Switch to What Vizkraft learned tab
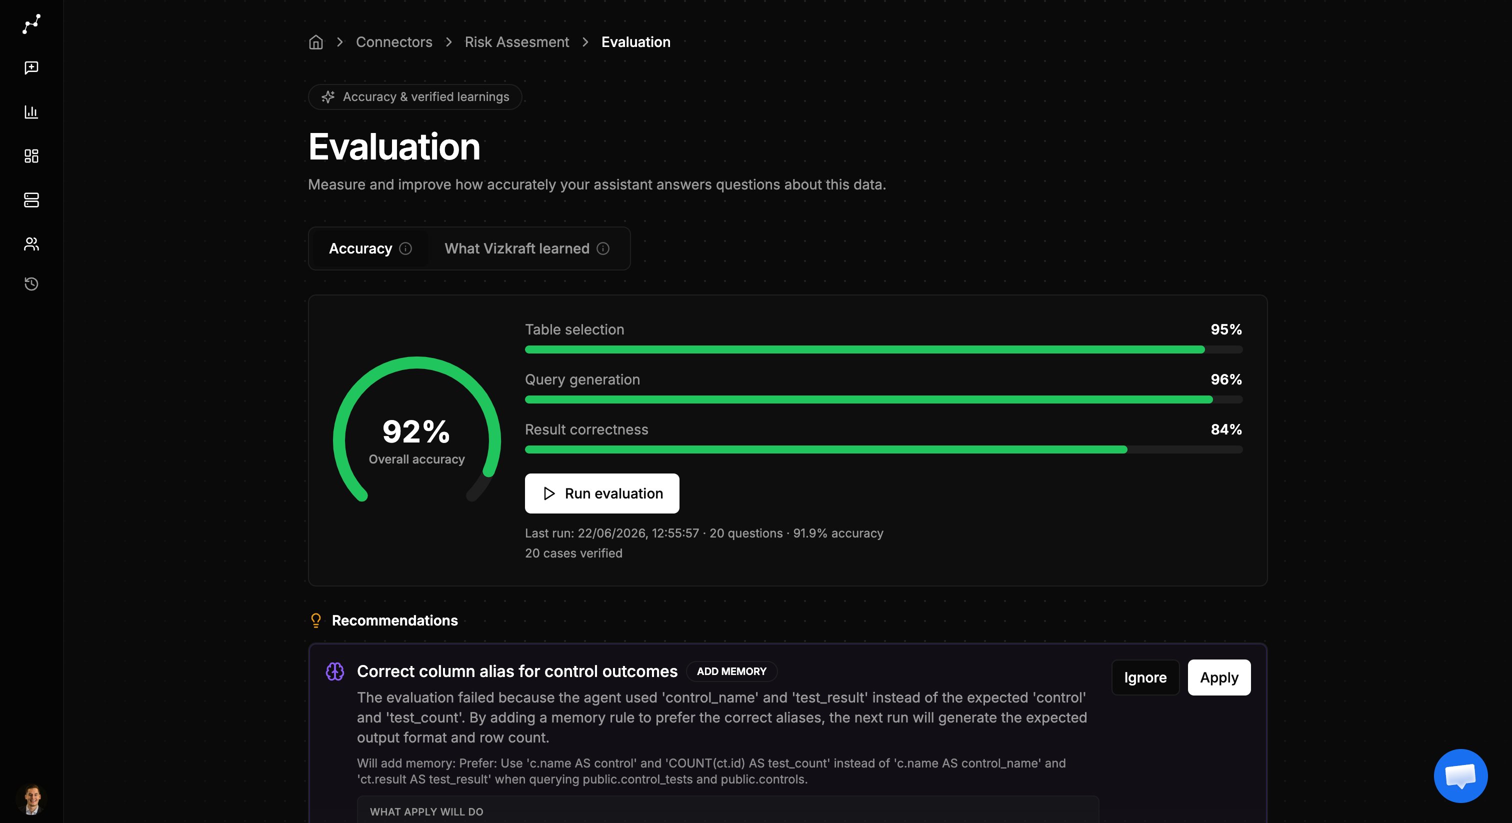Viewport: 1512px width, 823px height. point(526,248)
